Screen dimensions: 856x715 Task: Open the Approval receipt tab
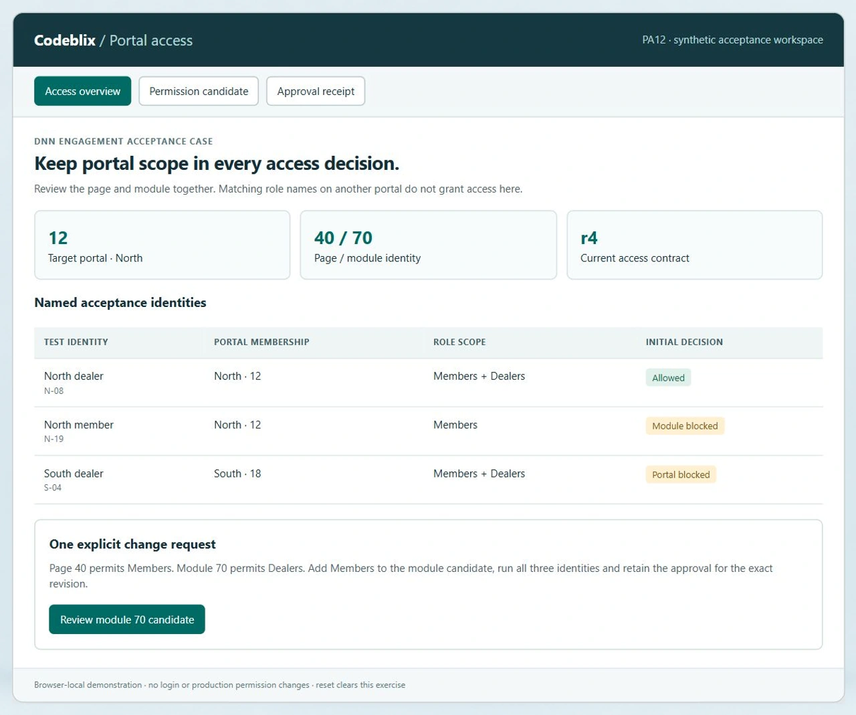coord(316,91)
